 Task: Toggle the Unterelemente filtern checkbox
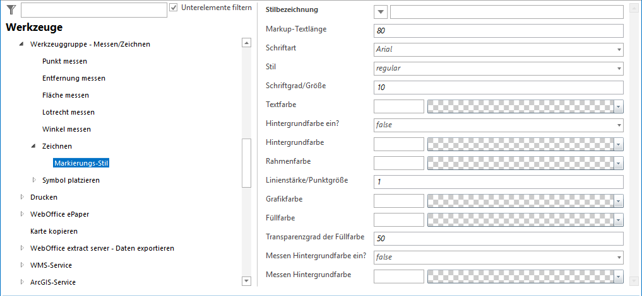(174, 8)
